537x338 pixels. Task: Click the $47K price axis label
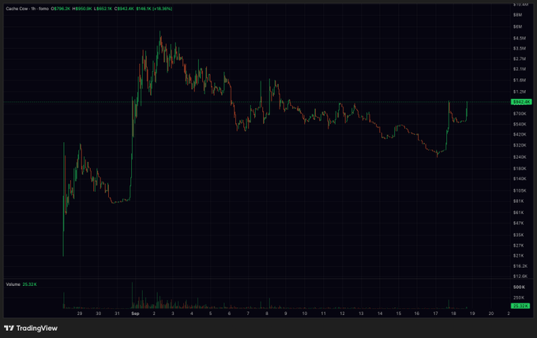(519, 223)
